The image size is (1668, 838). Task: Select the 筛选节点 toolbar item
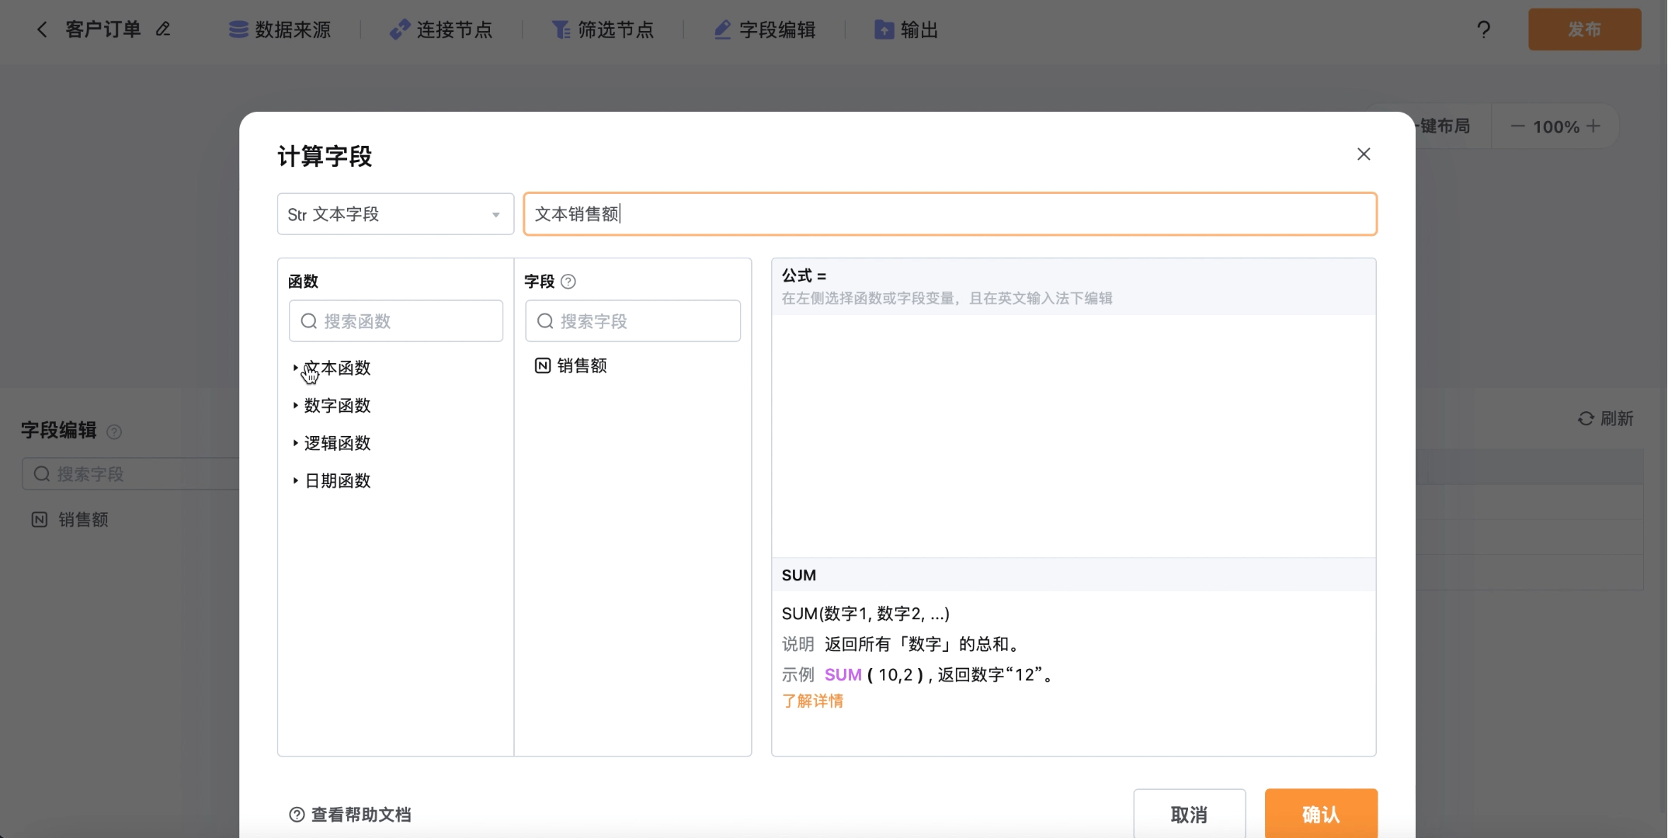pos(603,29)
